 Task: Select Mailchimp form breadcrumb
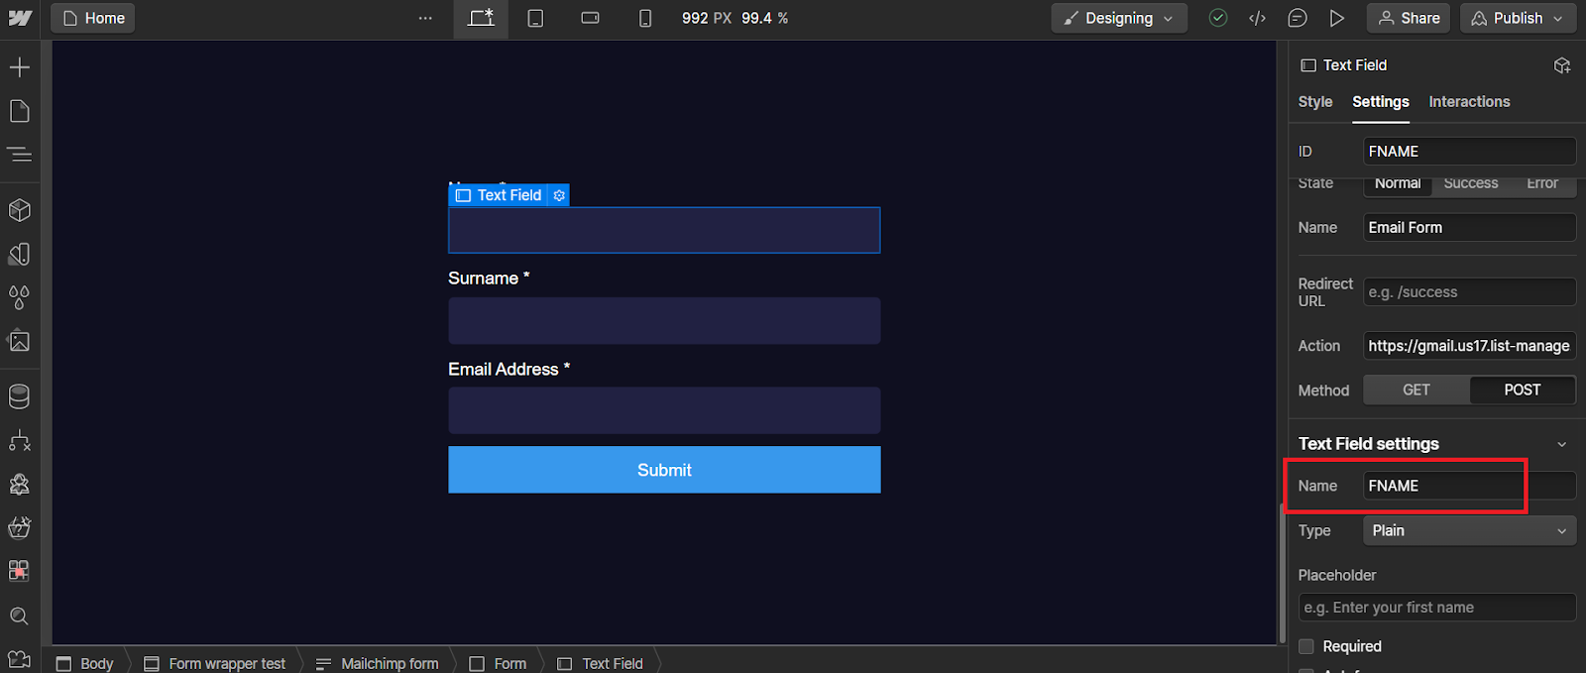(x=378, y=663)
